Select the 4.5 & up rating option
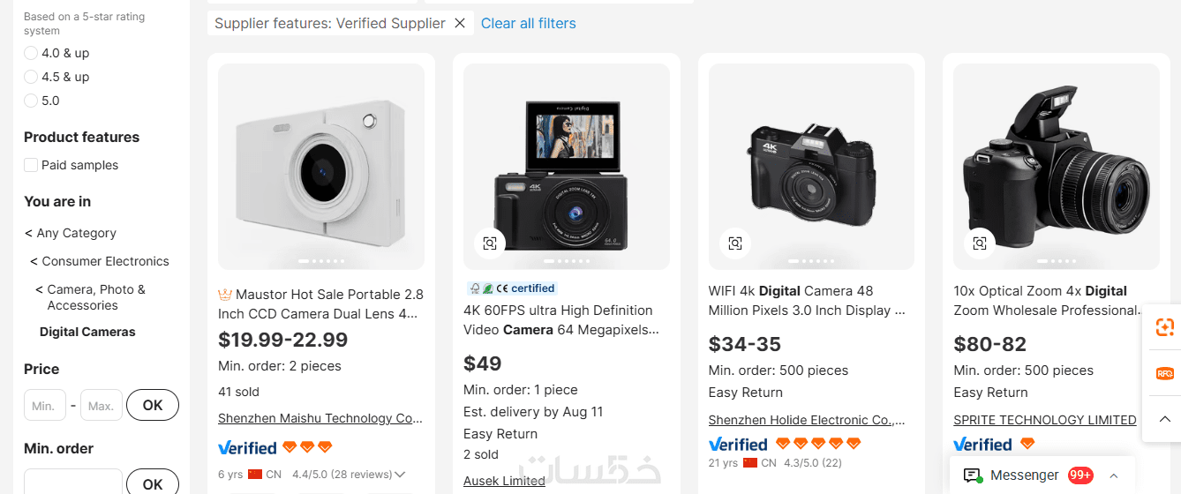Screen dimensions: 1181x494 tap(31, 77)
